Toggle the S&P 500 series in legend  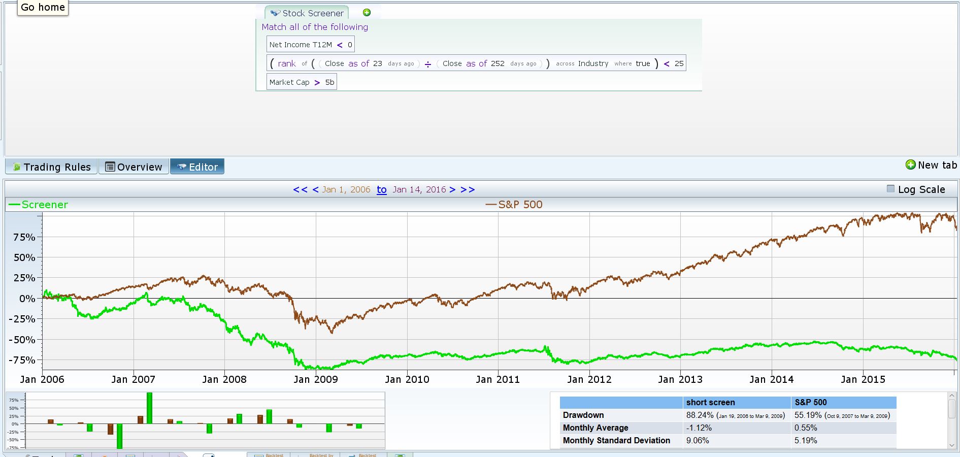pos(514,205)
